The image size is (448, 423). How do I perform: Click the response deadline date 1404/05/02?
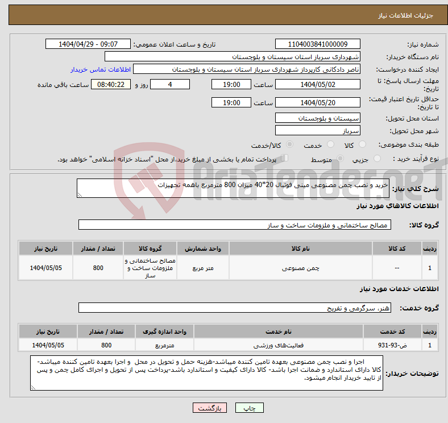tap(318, 84)
